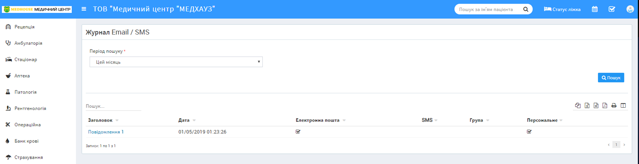This screenshot has width=639, height=164.
Task: Export journal as CSV text document
Action: (596, 105)
